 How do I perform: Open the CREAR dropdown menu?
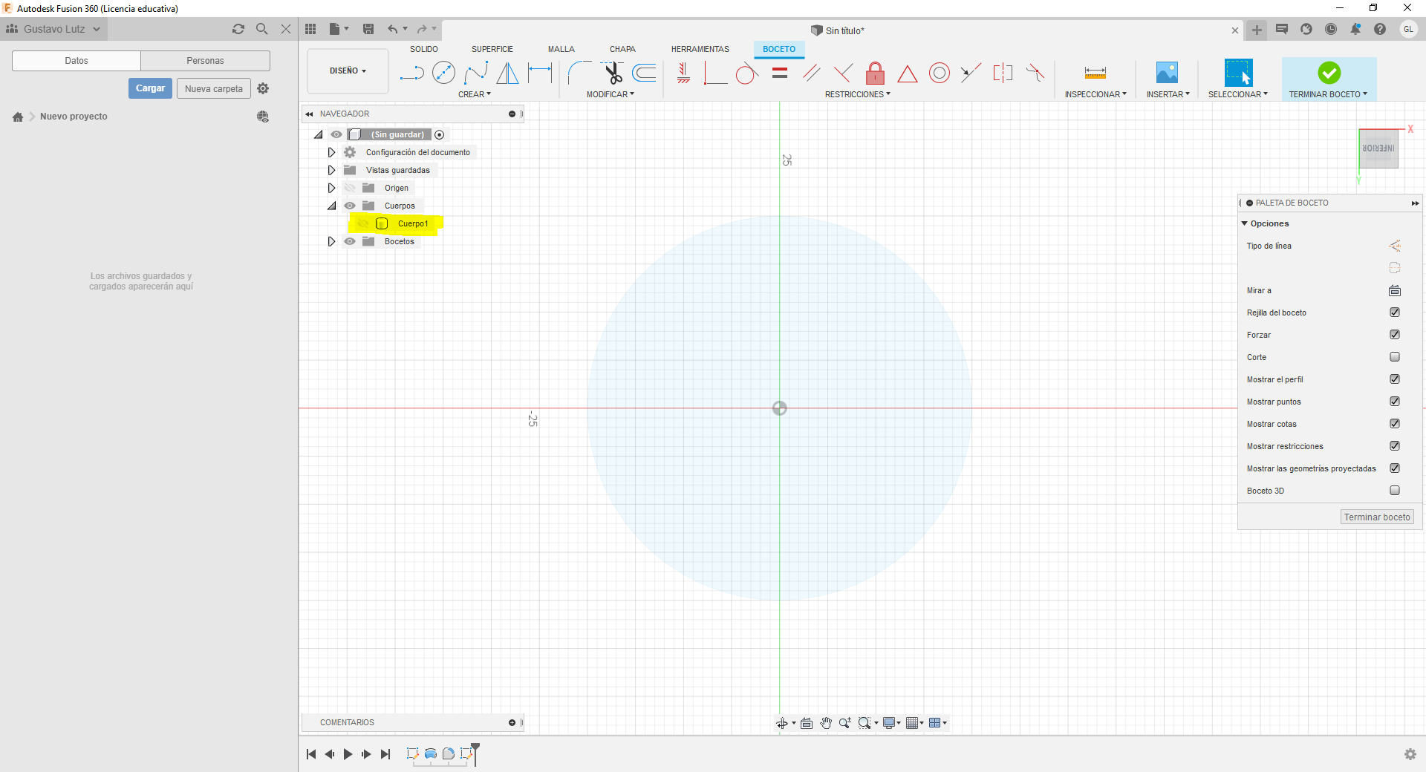(x=475, y=94)
